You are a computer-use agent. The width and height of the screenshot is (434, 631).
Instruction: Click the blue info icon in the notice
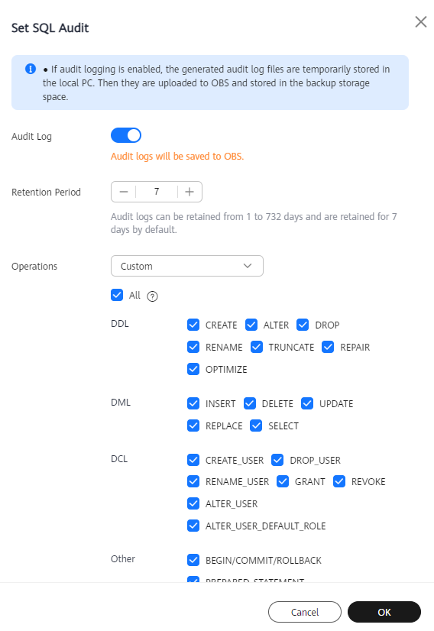pyautogui.click(x=31, y=69)
